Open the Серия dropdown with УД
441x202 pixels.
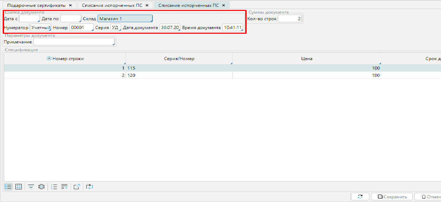coord(116,28)
